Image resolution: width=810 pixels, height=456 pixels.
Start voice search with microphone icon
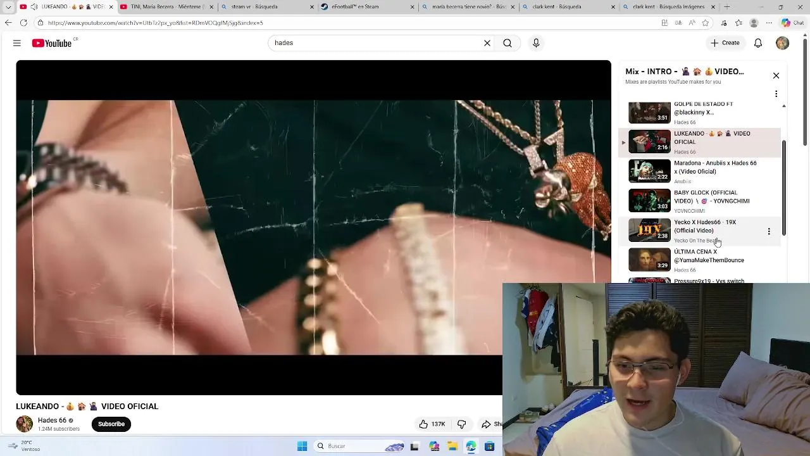[536, 43]
